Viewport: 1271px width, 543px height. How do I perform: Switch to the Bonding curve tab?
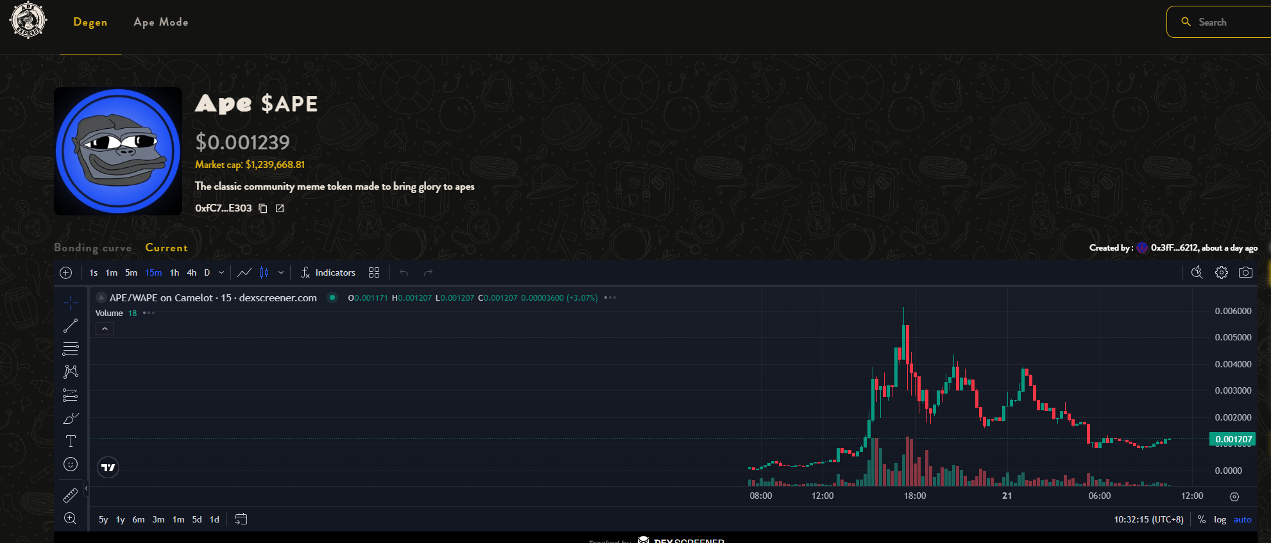93,247
